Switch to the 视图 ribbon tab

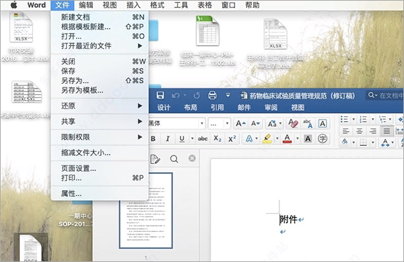coord(298,107)
